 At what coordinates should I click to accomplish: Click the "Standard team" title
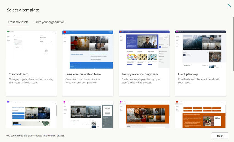coord(18,74)
